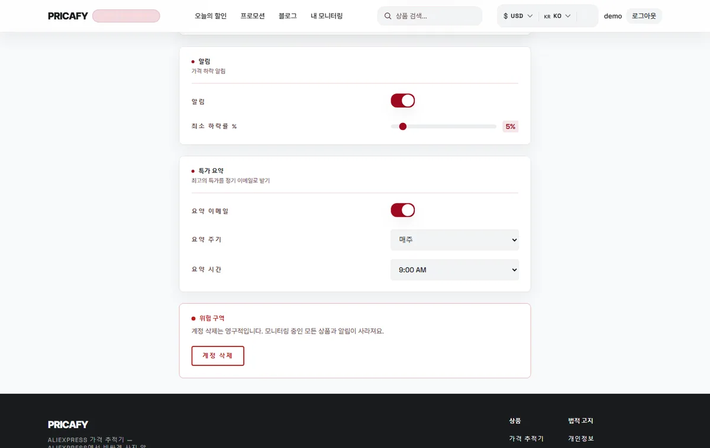Click the 로그아웃 button
The width and height of the screenshot is (710, 448).
644,16
